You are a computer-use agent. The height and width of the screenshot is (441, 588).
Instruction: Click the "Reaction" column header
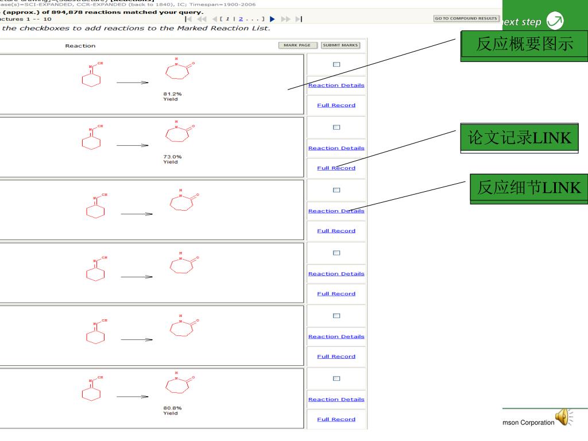click(x=80, y=46)
